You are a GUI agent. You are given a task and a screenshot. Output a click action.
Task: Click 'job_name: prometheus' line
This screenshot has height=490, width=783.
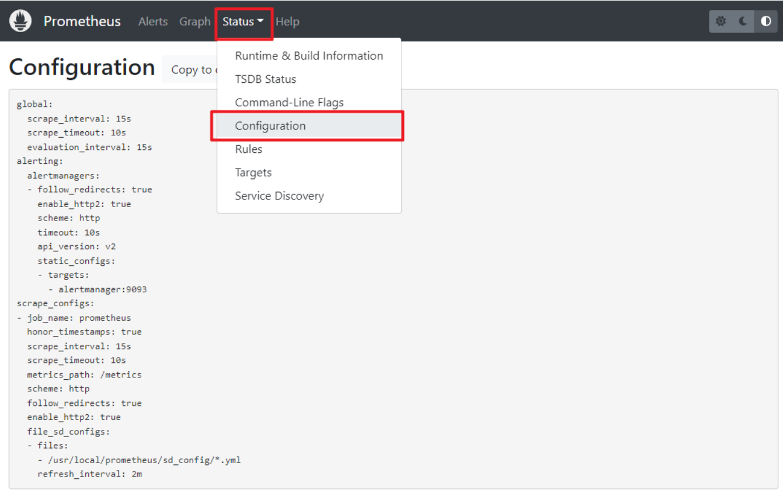[x=74, y=318]
